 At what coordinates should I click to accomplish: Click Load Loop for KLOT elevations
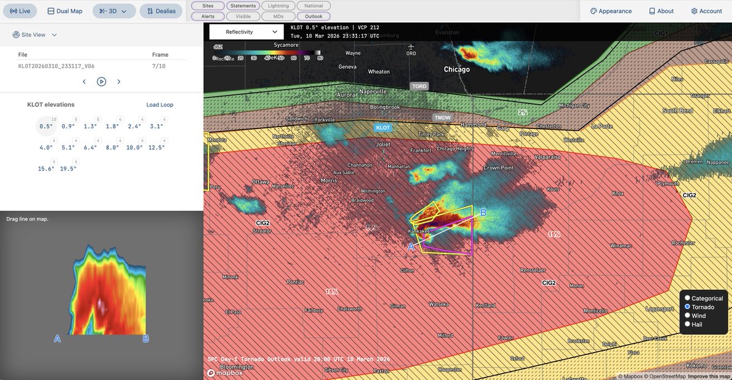[159, 104]
